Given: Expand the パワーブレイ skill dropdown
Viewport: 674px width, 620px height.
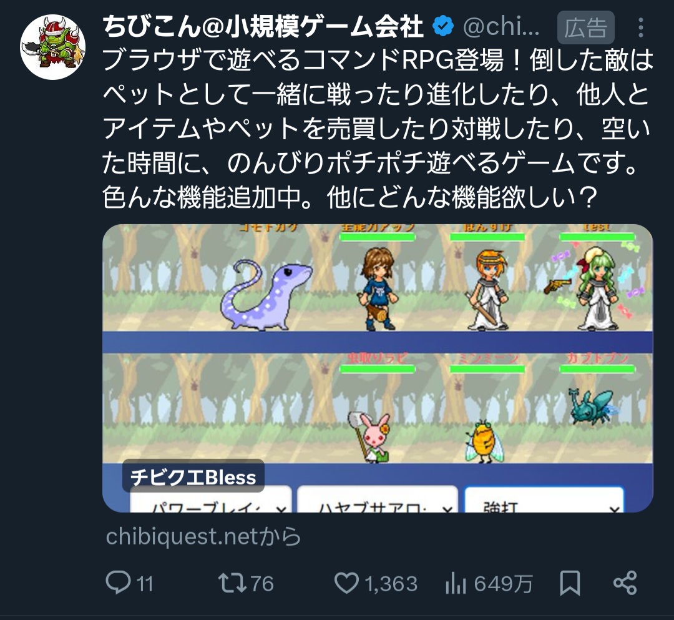Looking at the screenshot, I should point(211,501).
